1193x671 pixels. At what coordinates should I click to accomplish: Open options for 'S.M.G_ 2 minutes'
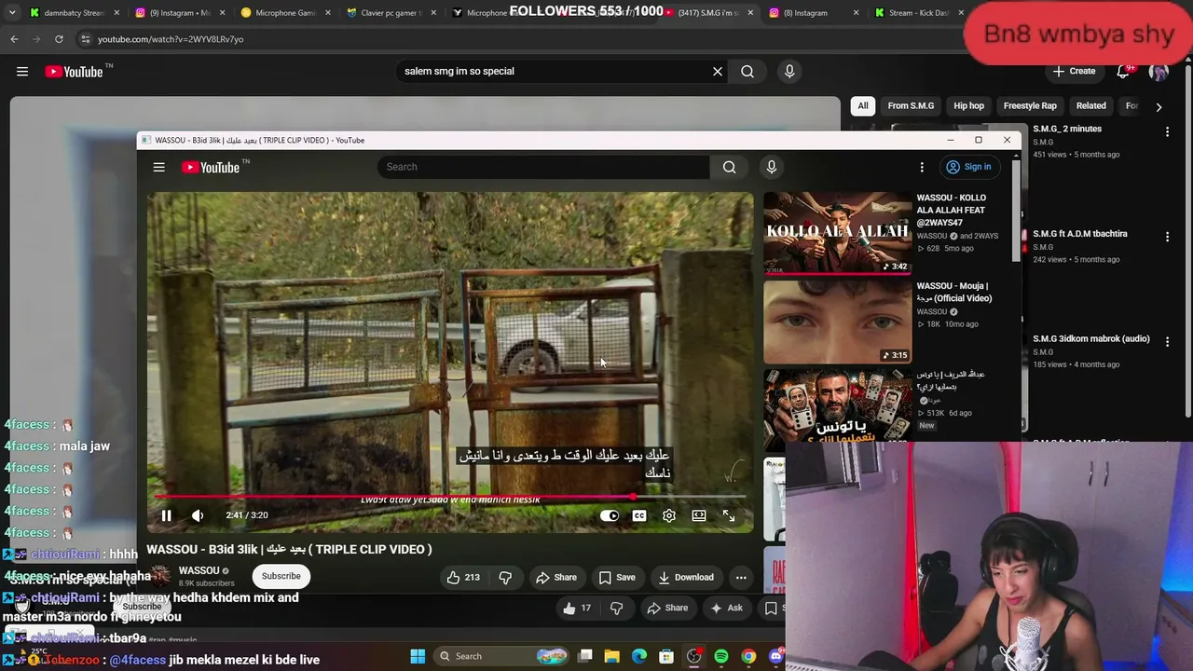[x=1167, y=132]
